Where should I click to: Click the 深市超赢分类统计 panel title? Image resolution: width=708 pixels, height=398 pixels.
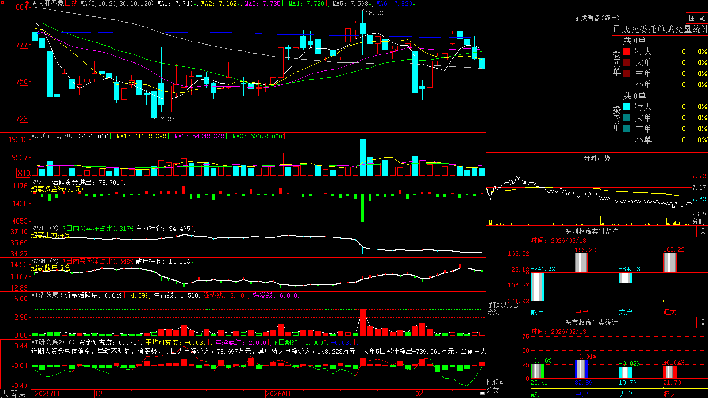point(591,322)
